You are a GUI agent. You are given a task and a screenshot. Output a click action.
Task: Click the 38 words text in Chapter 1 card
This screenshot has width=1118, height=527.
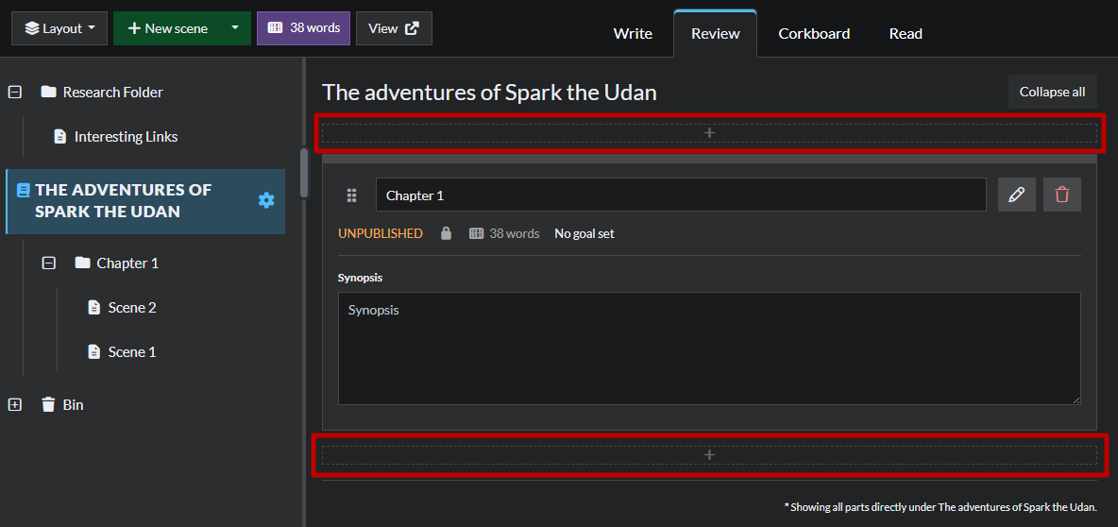pos(514,233)
